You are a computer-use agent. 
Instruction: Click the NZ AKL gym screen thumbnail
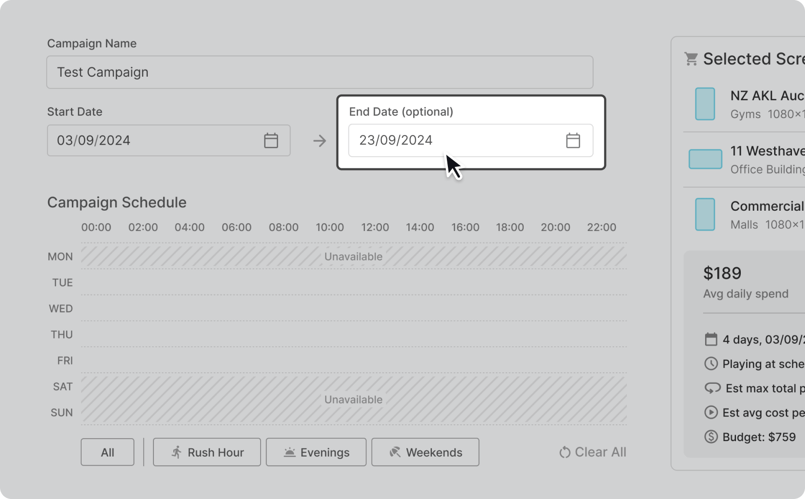coord(705,104)
